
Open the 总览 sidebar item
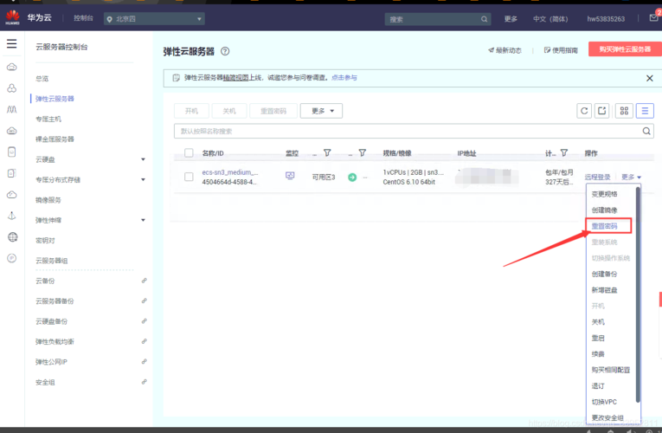click(x=42, y=79)
